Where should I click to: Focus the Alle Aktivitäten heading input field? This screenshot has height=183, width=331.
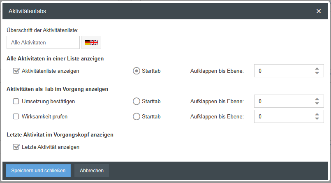click(x=43, y=42)
